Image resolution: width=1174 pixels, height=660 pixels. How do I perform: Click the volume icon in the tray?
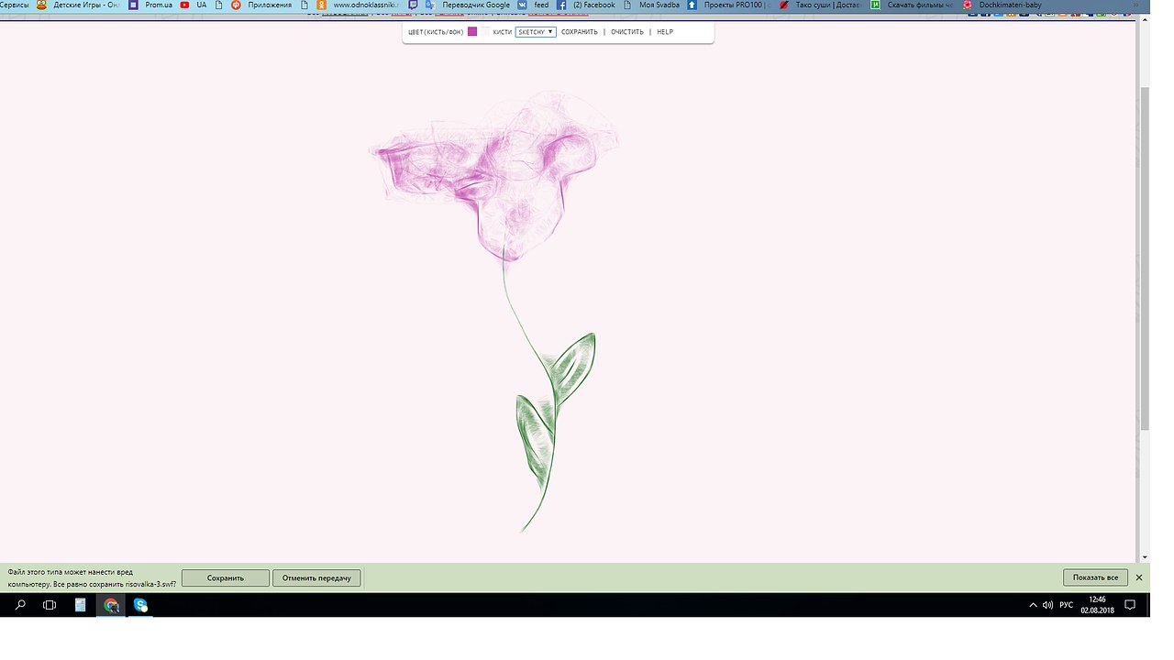pyautogui.click(x=1047, y=605)
